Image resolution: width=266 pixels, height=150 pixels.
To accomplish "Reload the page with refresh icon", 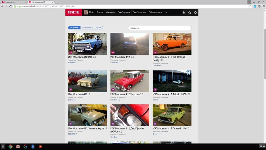I will click(x=10, y=6).
